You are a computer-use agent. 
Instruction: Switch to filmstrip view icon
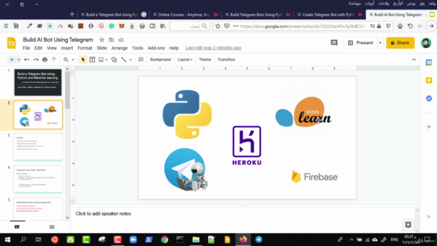point(17,227)
